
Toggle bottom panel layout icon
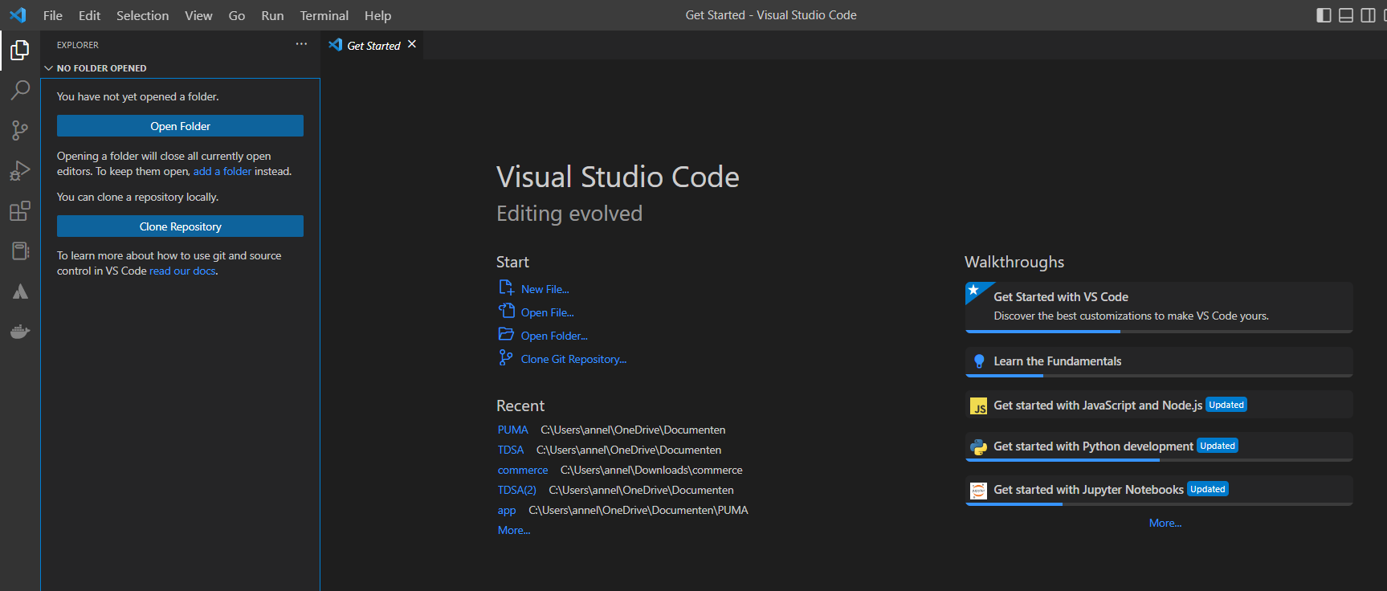pos(1346,15)
